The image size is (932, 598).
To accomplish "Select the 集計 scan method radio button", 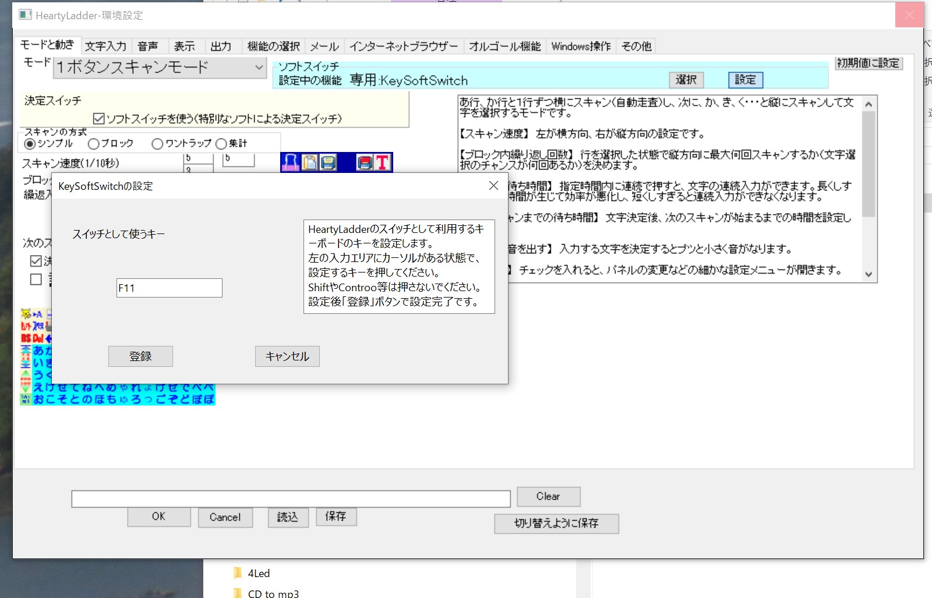I will tap(221, 143).
